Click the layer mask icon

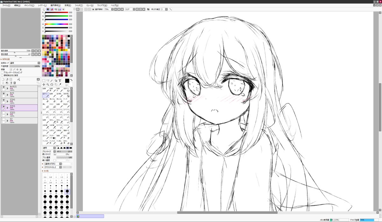(38, 79)
